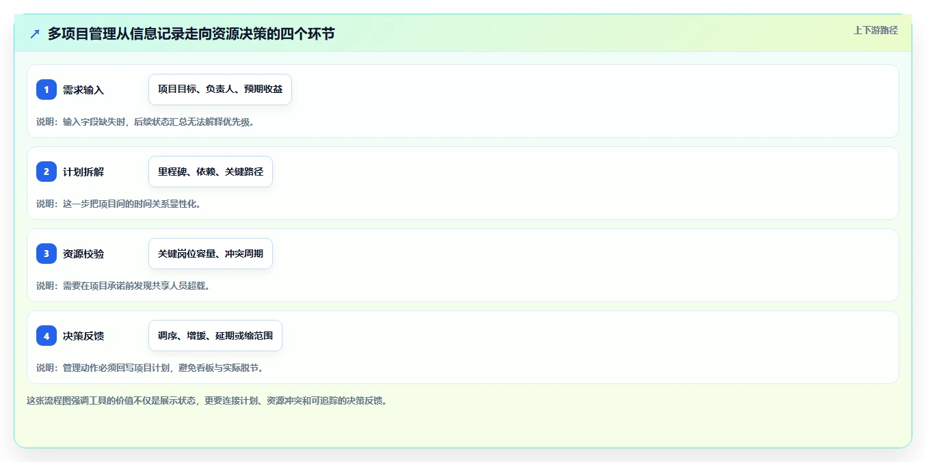Click the heading 多项目管理从信息记录走向资源决策的四个环节
The height and width of the screenshot is (462, 926).
(191, 33)
